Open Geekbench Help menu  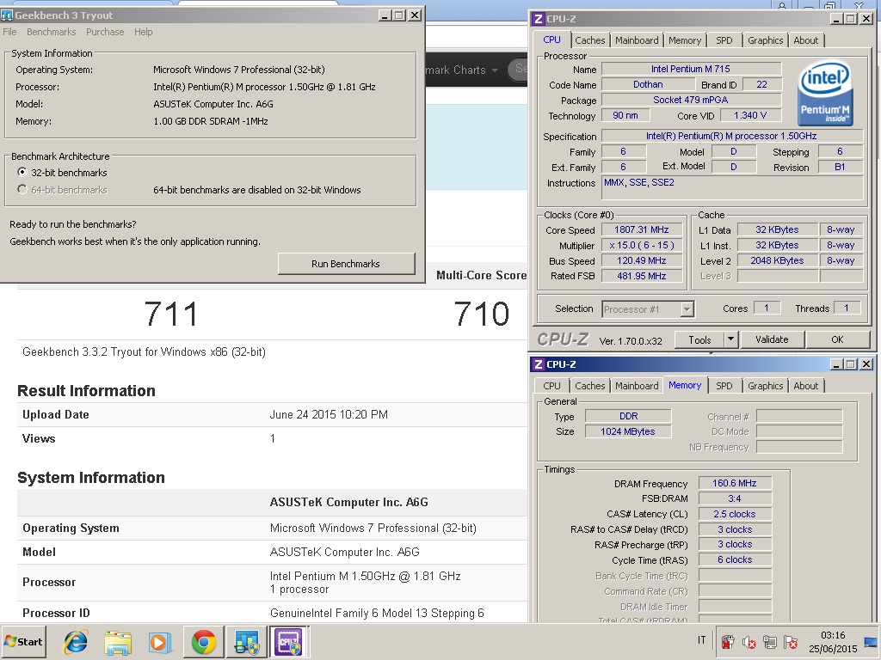[144, 32]
